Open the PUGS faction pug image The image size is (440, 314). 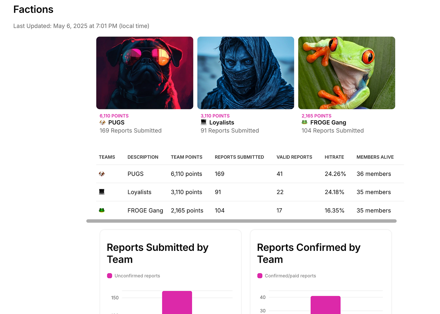pyautogui.click(x=145, y=73)
